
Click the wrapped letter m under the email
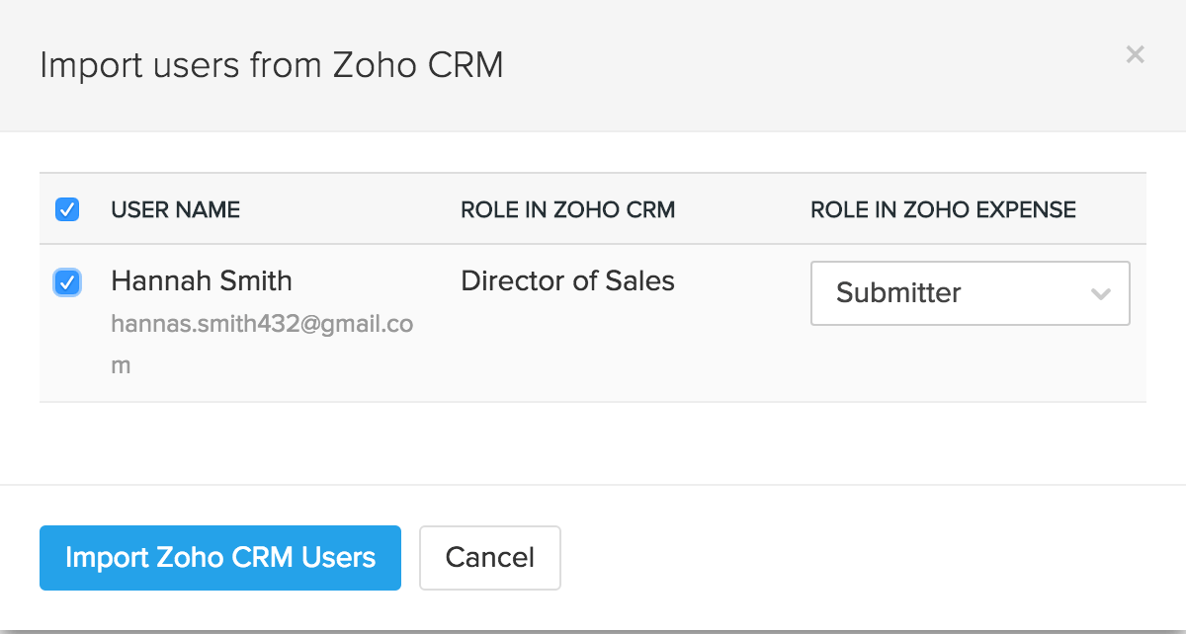121,365
